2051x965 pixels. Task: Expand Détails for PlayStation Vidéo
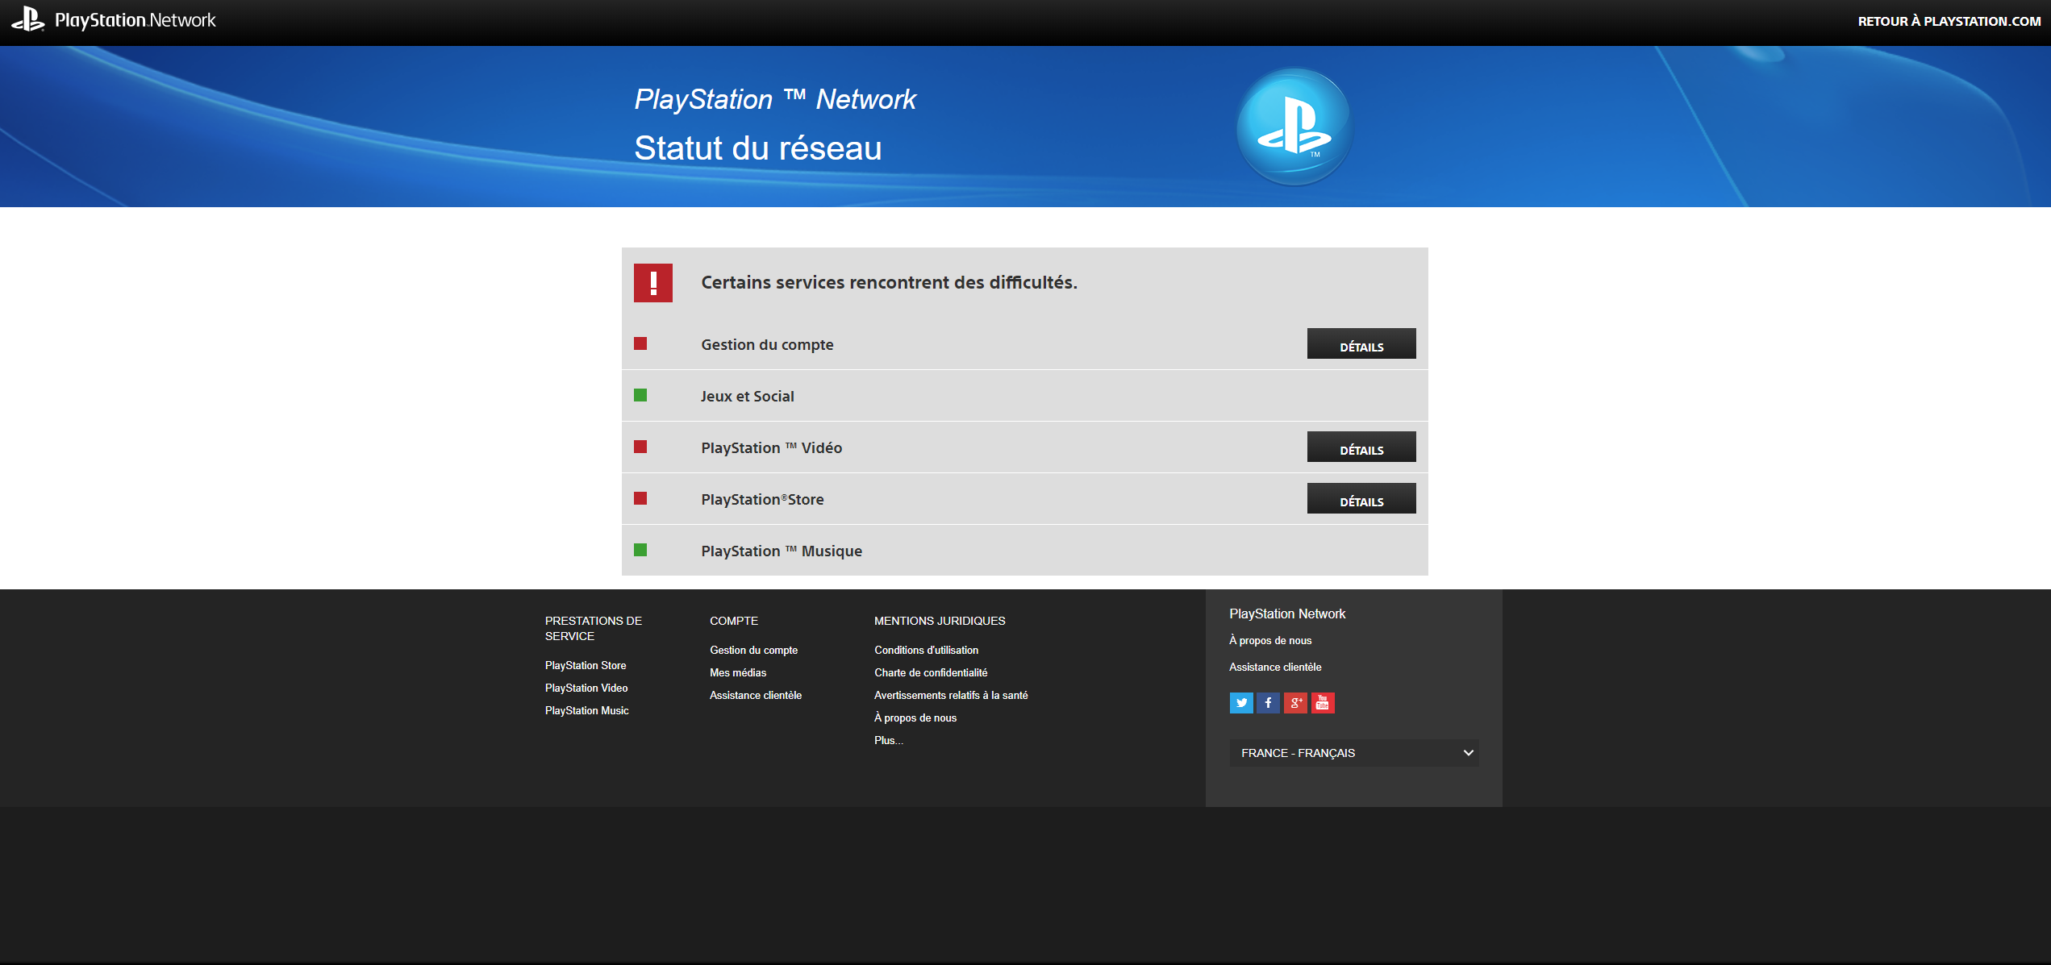1361,447
